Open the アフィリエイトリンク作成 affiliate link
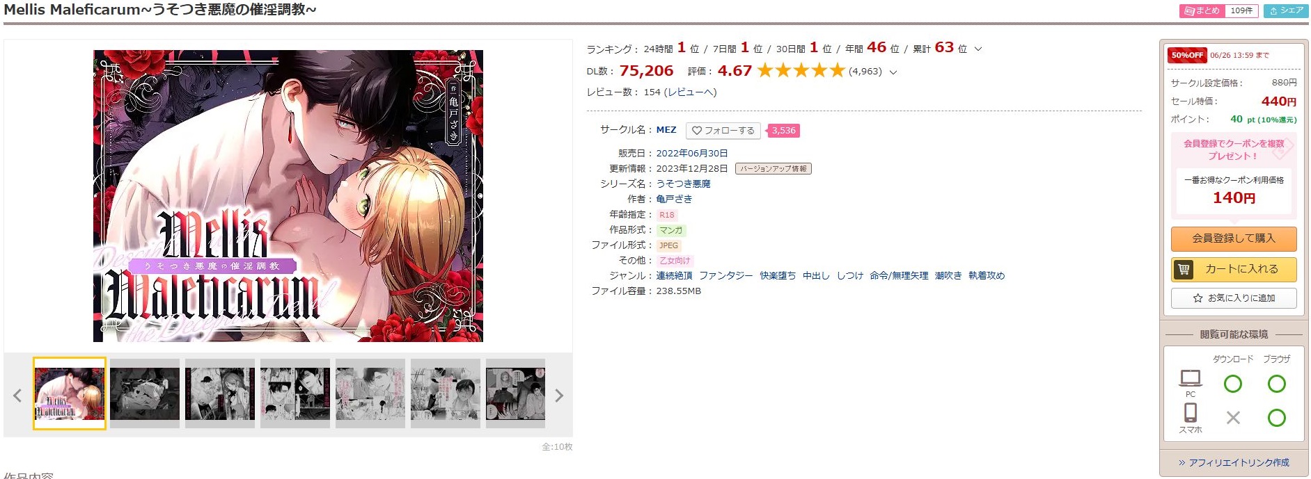This screenshot has height=479, width=1311. point(1234,463)
